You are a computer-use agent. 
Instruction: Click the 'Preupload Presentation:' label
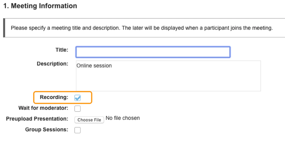coord(37,119)
